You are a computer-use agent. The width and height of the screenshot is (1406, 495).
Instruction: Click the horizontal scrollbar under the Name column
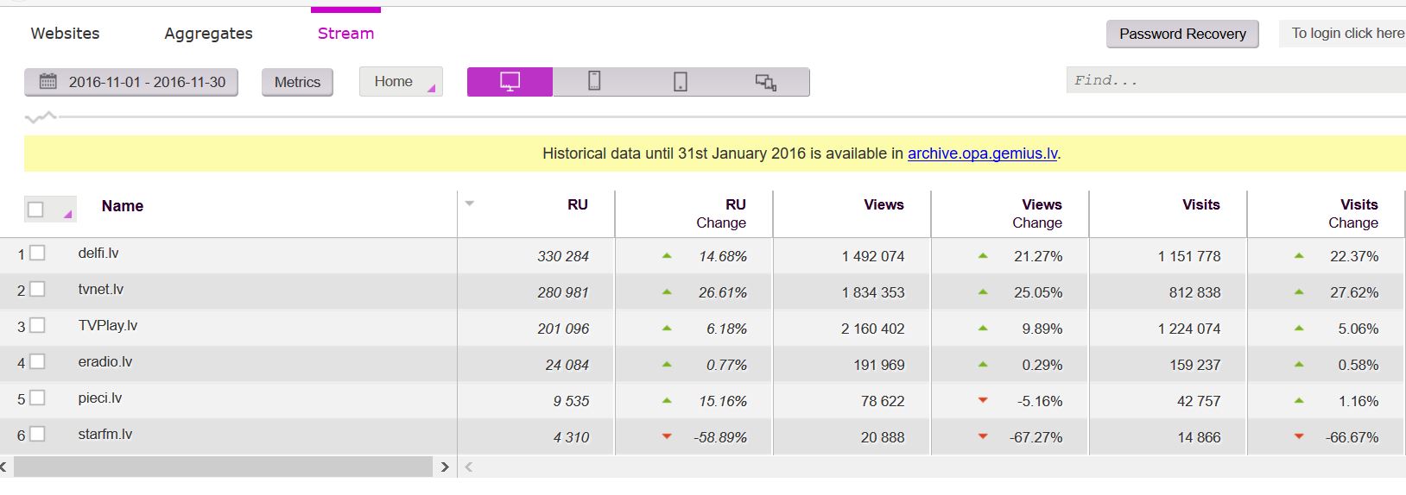coord(223,467)
